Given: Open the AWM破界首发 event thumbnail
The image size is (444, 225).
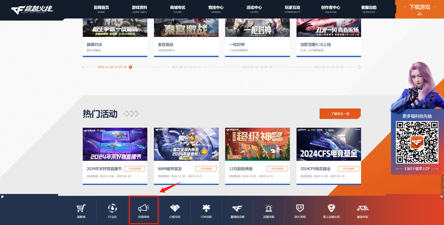Looking at the screenshot, I should (x=186, y=144).
